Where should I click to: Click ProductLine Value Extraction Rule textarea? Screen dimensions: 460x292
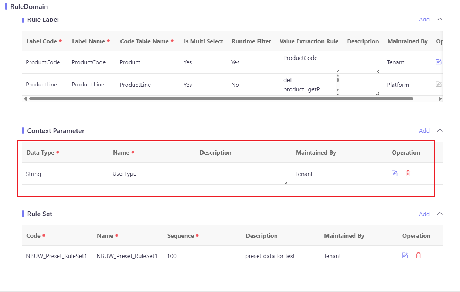pyautogui.click(x=310, y=85)
